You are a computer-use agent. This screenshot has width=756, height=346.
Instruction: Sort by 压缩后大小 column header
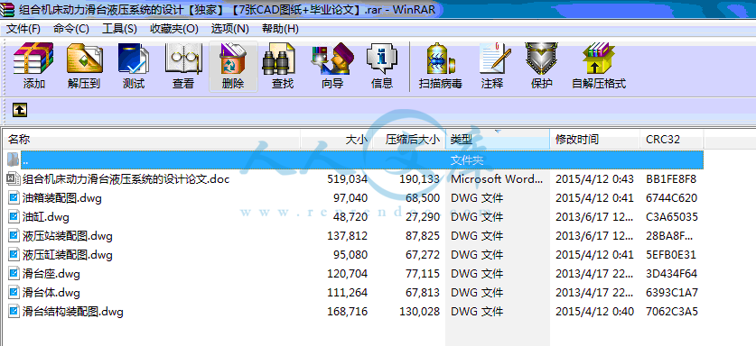click(x=409, y=140)
